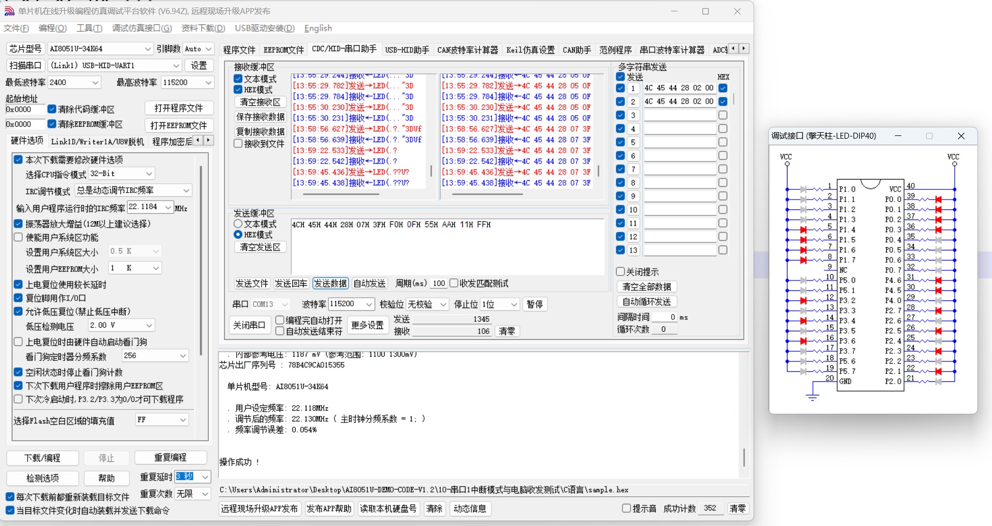This screenshot has height=526, width=992.
Task: Click LED on pin P2.1 in debug window
Action: click(x=939, y=372)
